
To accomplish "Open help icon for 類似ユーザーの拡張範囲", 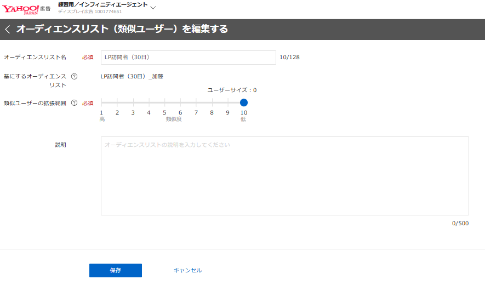I will tap(74, 103).
